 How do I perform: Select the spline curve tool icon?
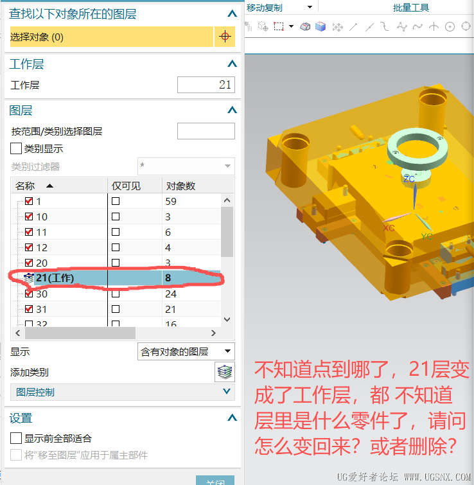pyautogui.click(x=417, y=27)
